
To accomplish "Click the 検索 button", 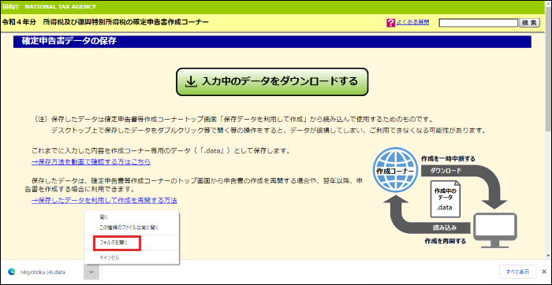I will coord(529,23).
